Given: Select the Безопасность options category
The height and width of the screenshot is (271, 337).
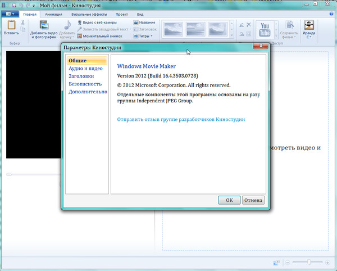Looking at the screenshot, I should click(x=85, y=84).
